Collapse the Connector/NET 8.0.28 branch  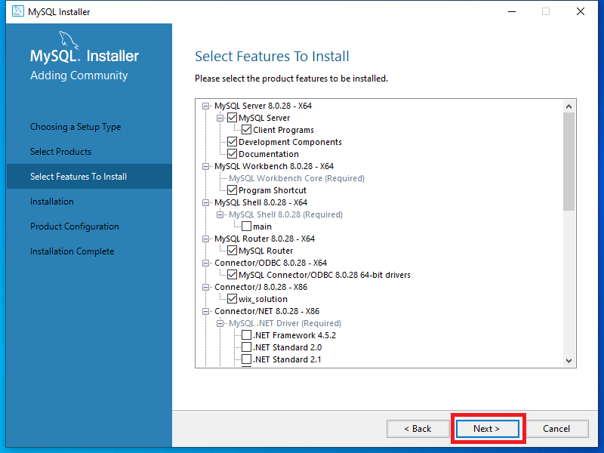(x=206, y=310)
